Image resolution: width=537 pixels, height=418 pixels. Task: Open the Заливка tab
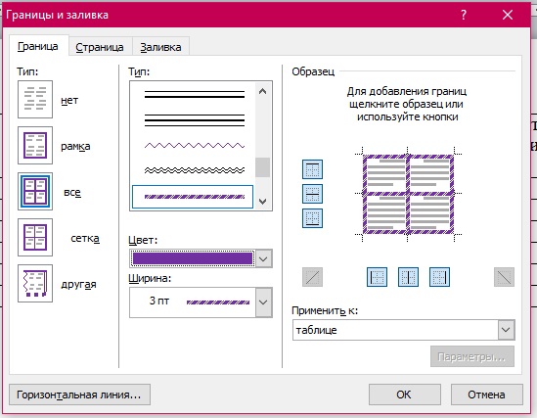coord(160,47)
